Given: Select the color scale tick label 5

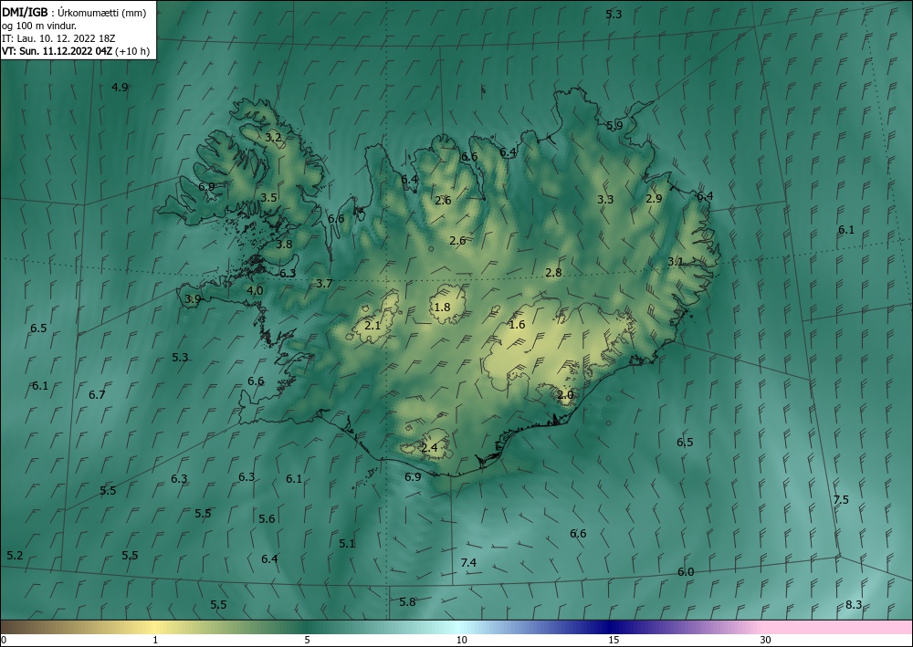Looking at the screenshot, I should coord(307,640).
